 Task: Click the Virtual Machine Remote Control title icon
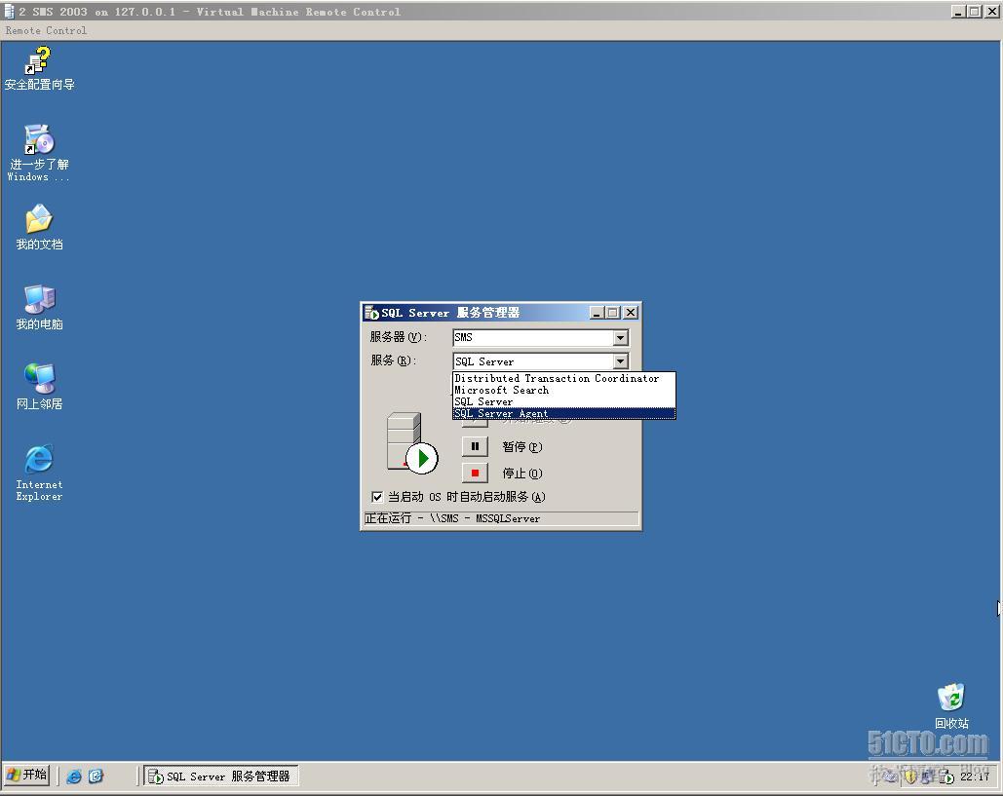click(9, 11)
